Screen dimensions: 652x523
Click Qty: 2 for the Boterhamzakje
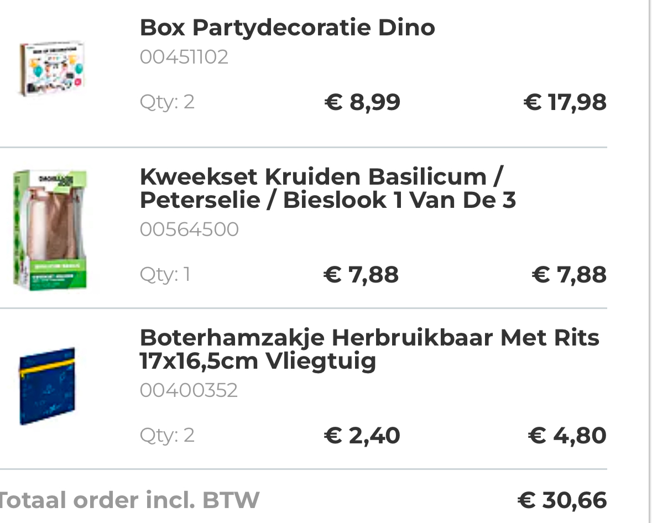167,436
